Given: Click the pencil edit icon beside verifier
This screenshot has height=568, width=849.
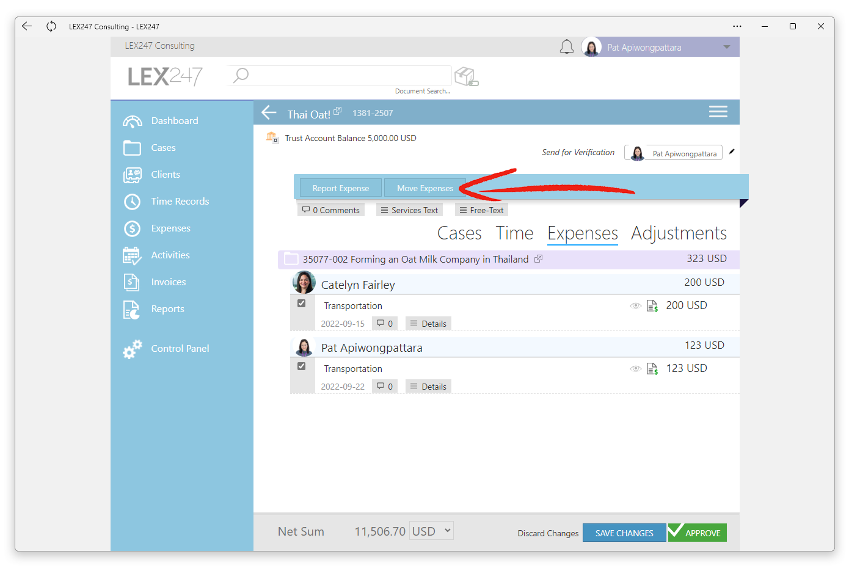Looking at the screenshot, I should 732,151.
